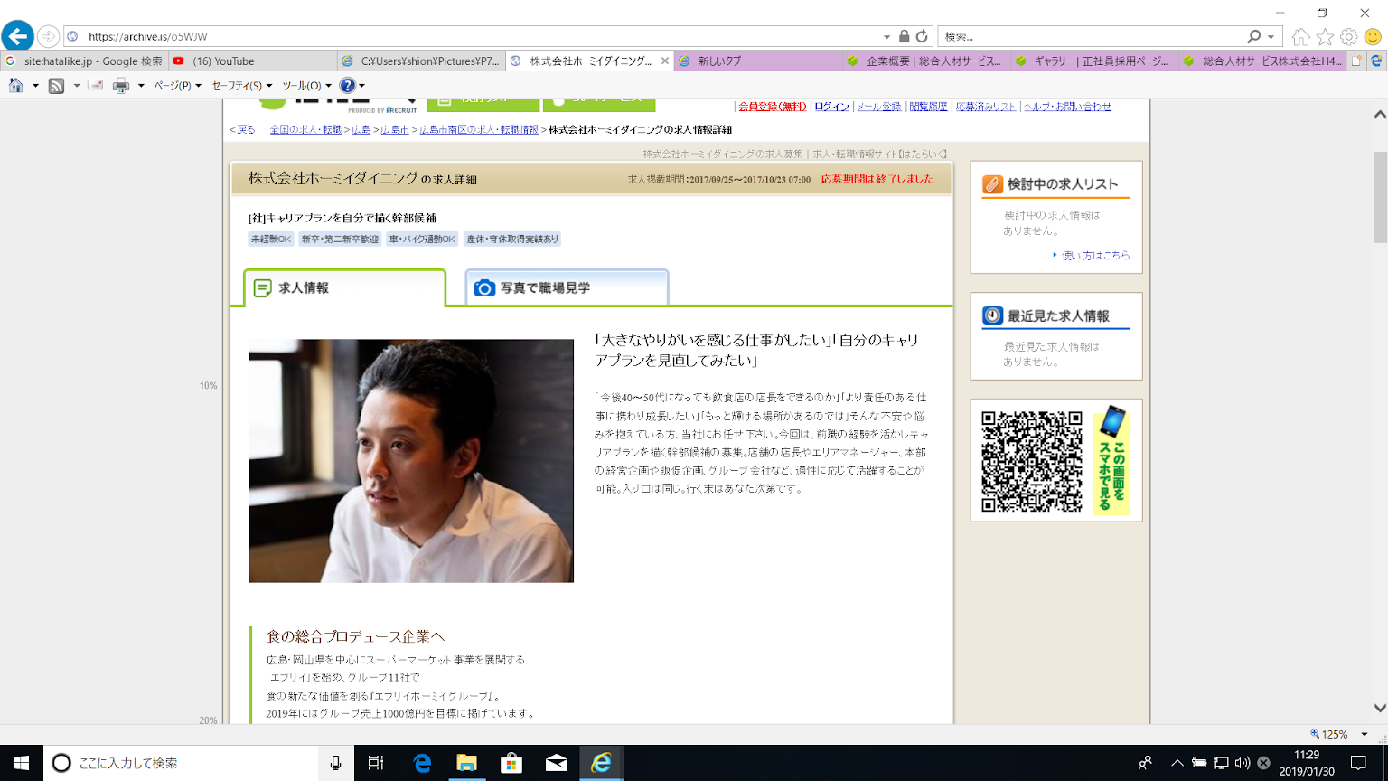Switch to the 写真で職場見学 tab
This screenshot has width=1388, height=781.
click(x=567, y=287)
